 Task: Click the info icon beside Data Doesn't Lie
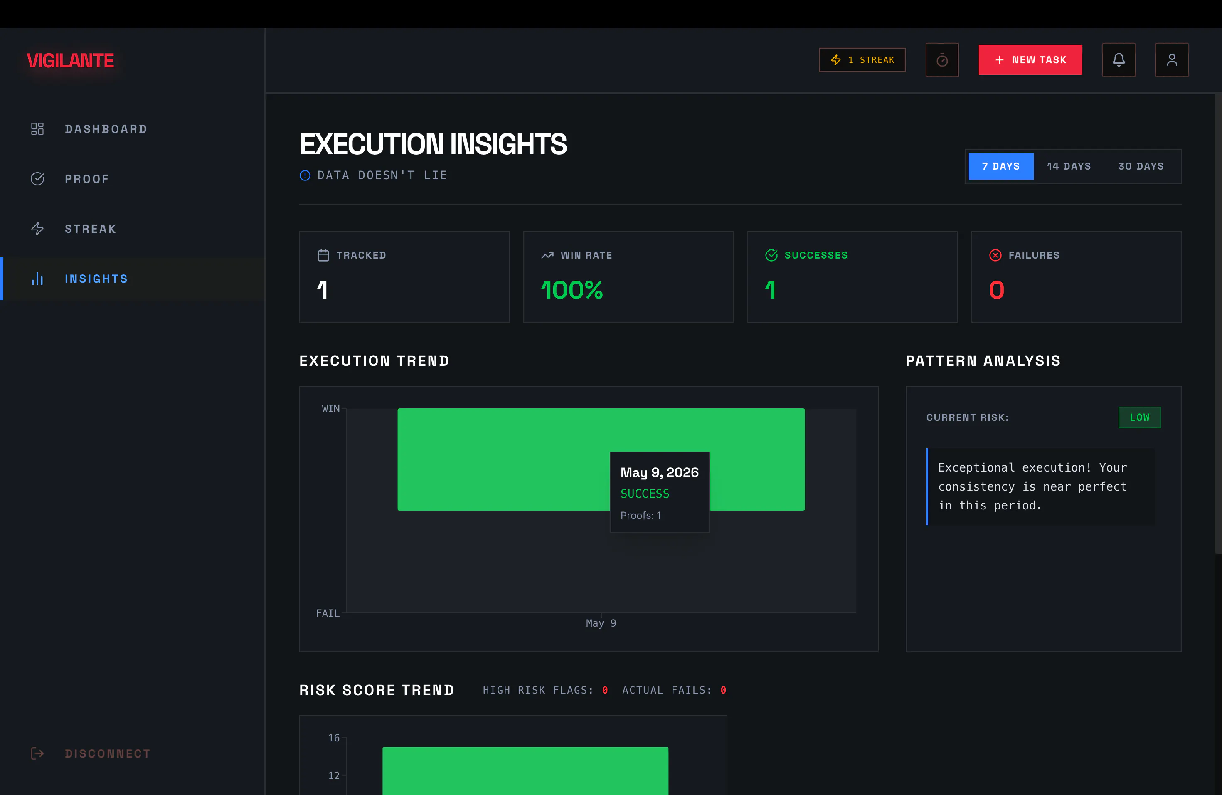(x=305, y=175)
